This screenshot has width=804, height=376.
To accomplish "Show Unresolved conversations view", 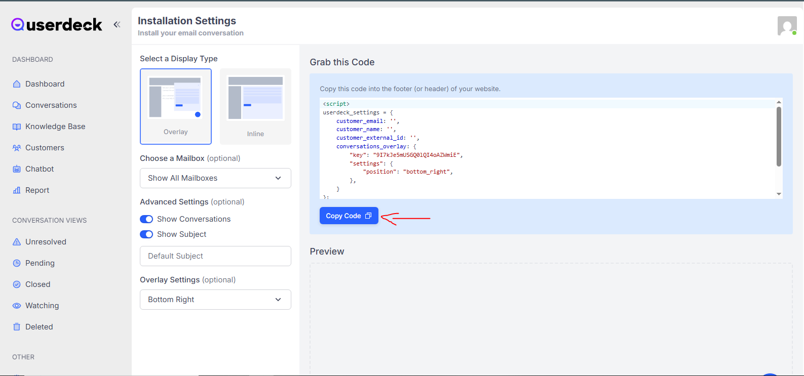I will pos(46,242).
